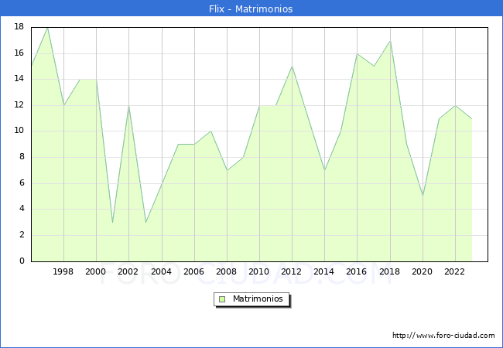503x348 pixels.
Task: Click the 2020 x-axis label
Action: pos(423,272)
